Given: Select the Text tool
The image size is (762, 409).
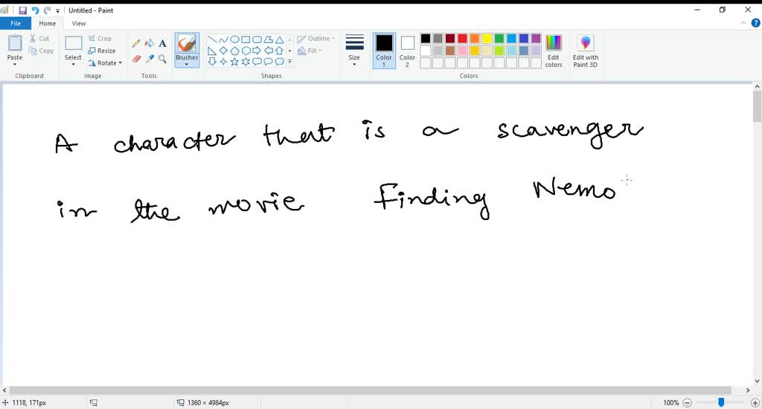Looking at the screenshot, I should click(x=162, y=43).
